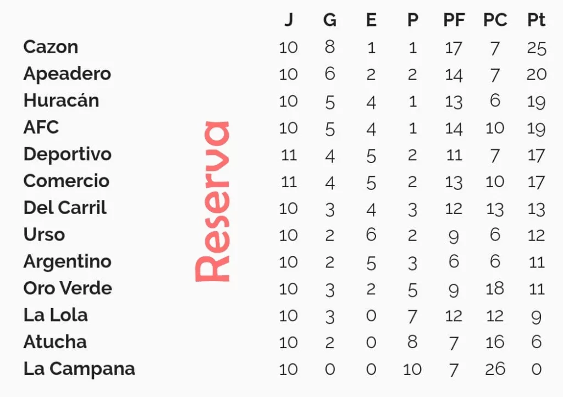The width and height of the screenshot is (563, 397).
Task: Select the J column header
Action: [x=289, y=20]
